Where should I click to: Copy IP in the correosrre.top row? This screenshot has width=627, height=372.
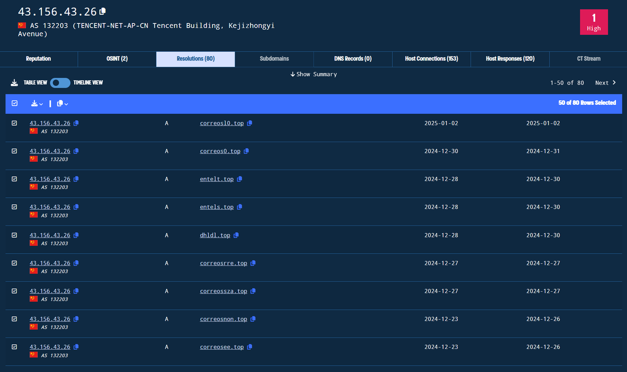pyautogui.click(x=76, y=263)
